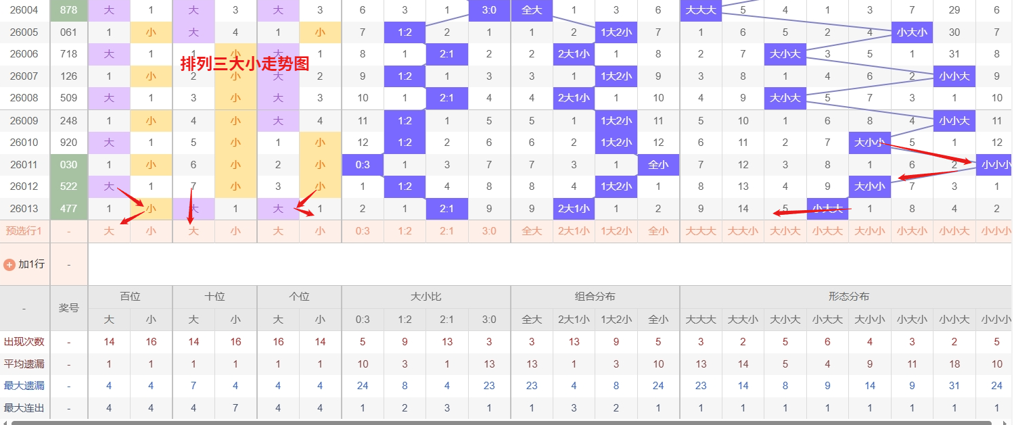Choose 小大大 in the 预选行1 row
Viewport: 1014px width, 425px height.
point(827,231)
